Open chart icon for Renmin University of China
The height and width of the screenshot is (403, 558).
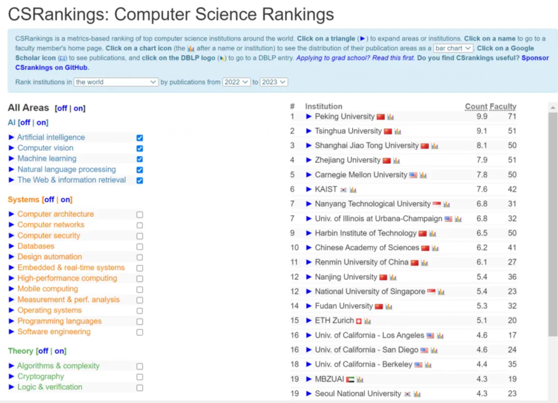pyautogui.click(x=424, y=263)
